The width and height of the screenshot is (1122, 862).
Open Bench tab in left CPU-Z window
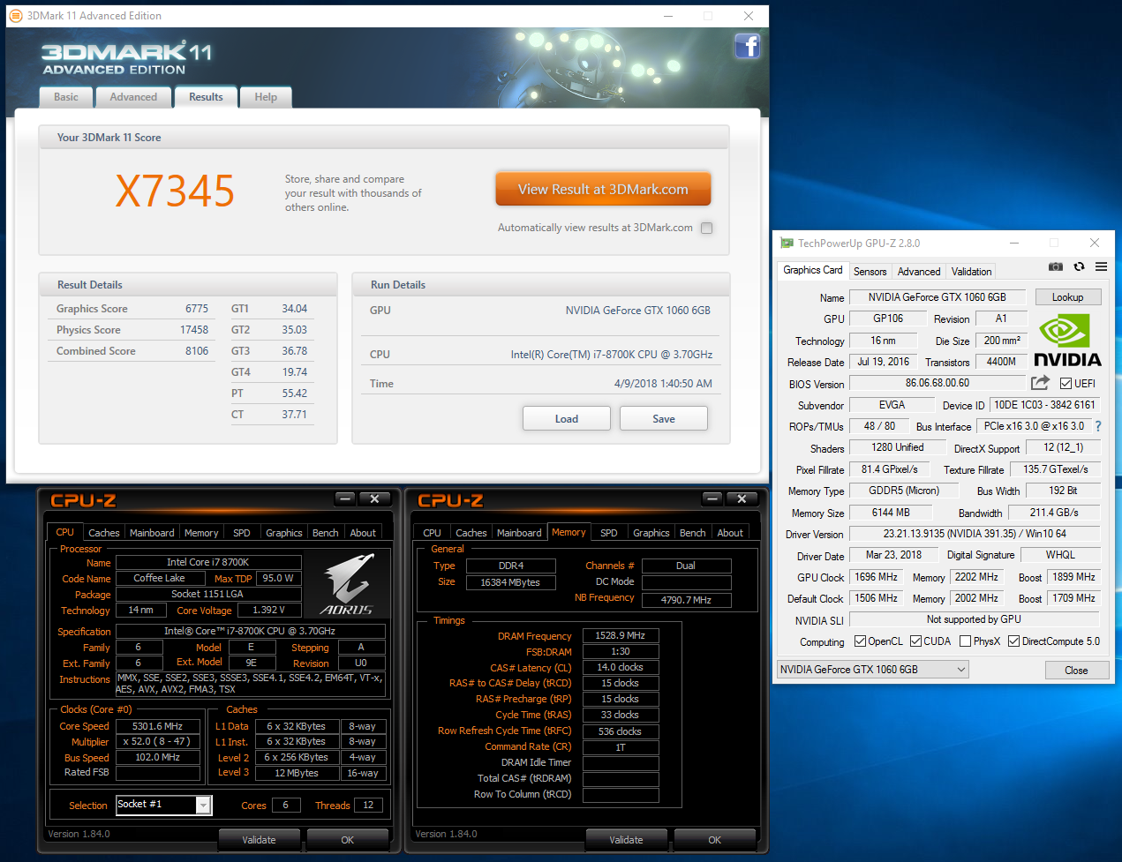326,533
